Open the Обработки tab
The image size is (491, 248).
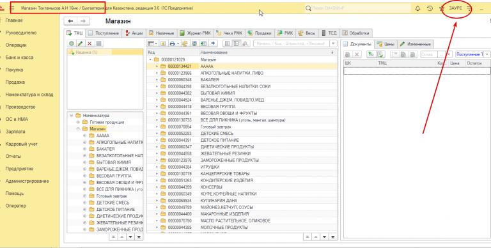(x=356, y=33)
